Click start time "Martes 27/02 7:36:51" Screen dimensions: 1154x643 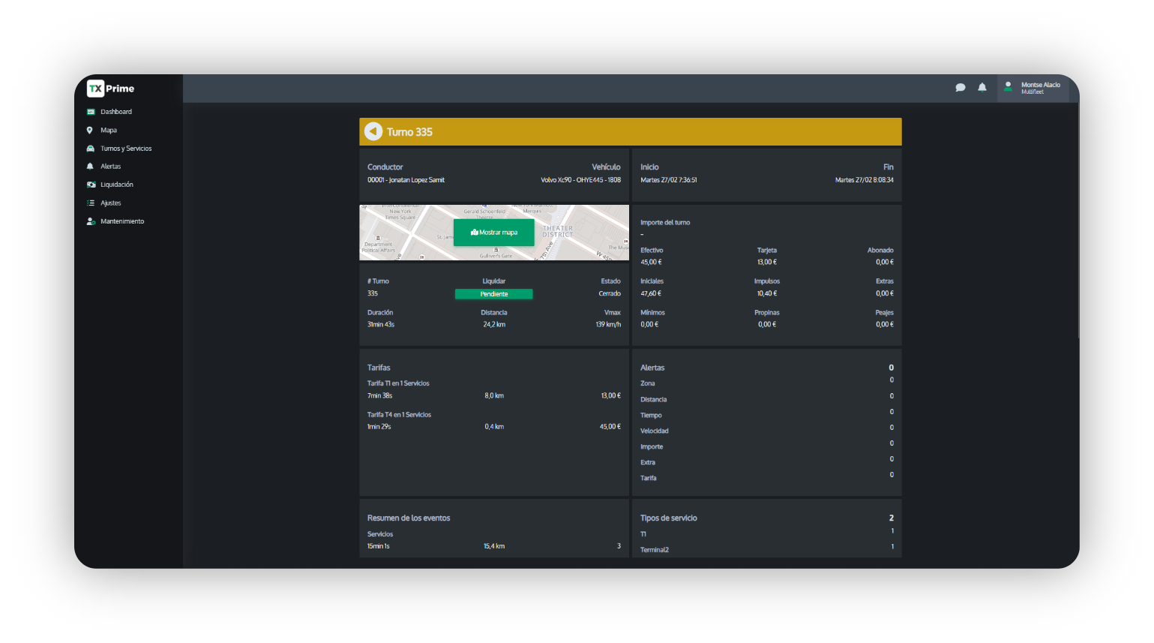[669, 180]
